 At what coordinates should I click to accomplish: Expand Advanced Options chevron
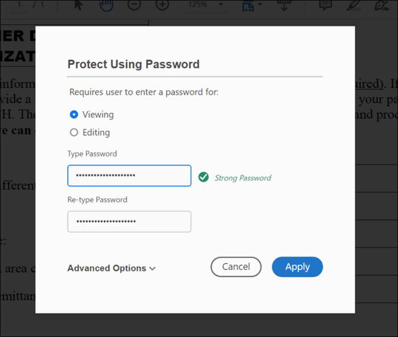[152, 268]
